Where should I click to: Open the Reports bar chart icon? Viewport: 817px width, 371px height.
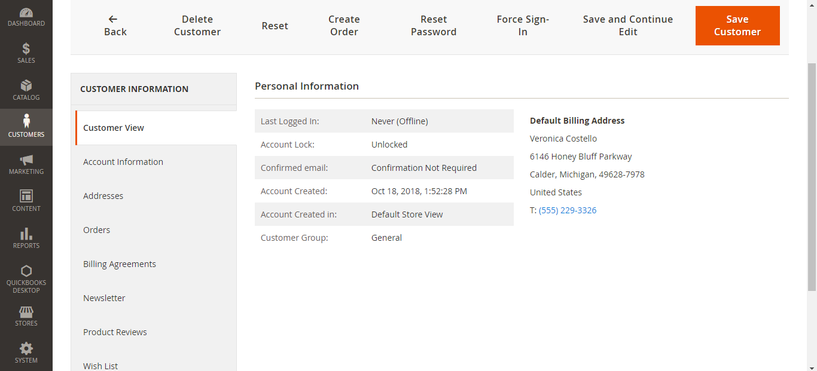point(26,234)
